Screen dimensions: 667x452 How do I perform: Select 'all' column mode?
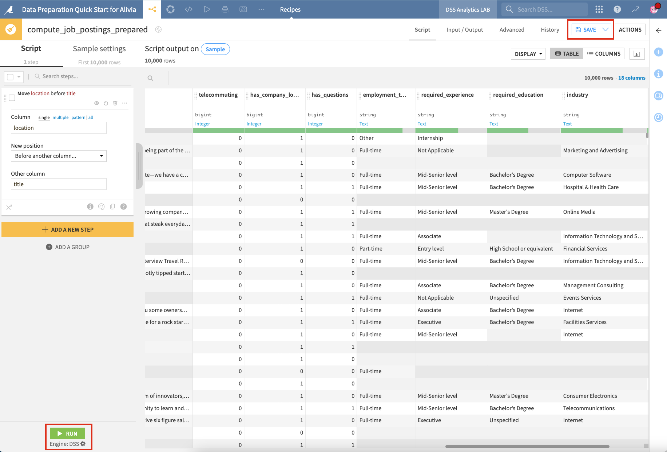tap(91, 117)
